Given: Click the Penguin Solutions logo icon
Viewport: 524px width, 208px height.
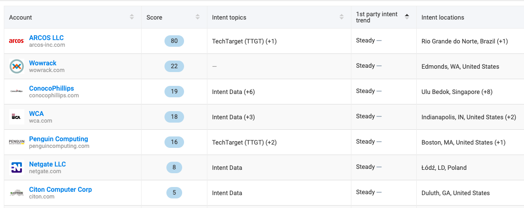Looking at the screenshot, I should [16, 142].
